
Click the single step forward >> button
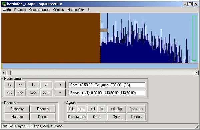point(20,85)
